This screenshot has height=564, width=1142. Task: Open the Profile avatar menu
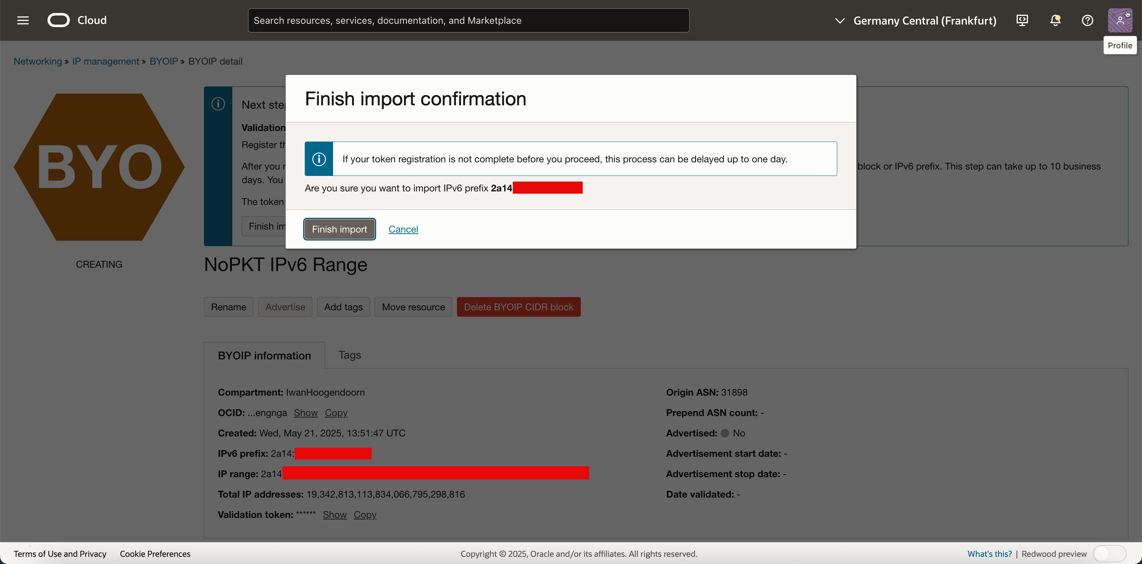pyautogui.click(x=1119, y=20)
